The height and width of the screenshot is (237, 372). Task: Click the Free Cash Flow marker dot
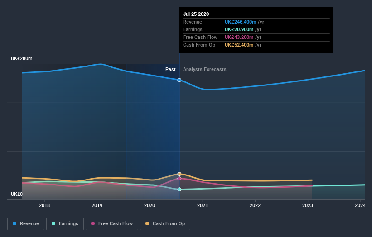pyautogui.click(x=179, y=179)
